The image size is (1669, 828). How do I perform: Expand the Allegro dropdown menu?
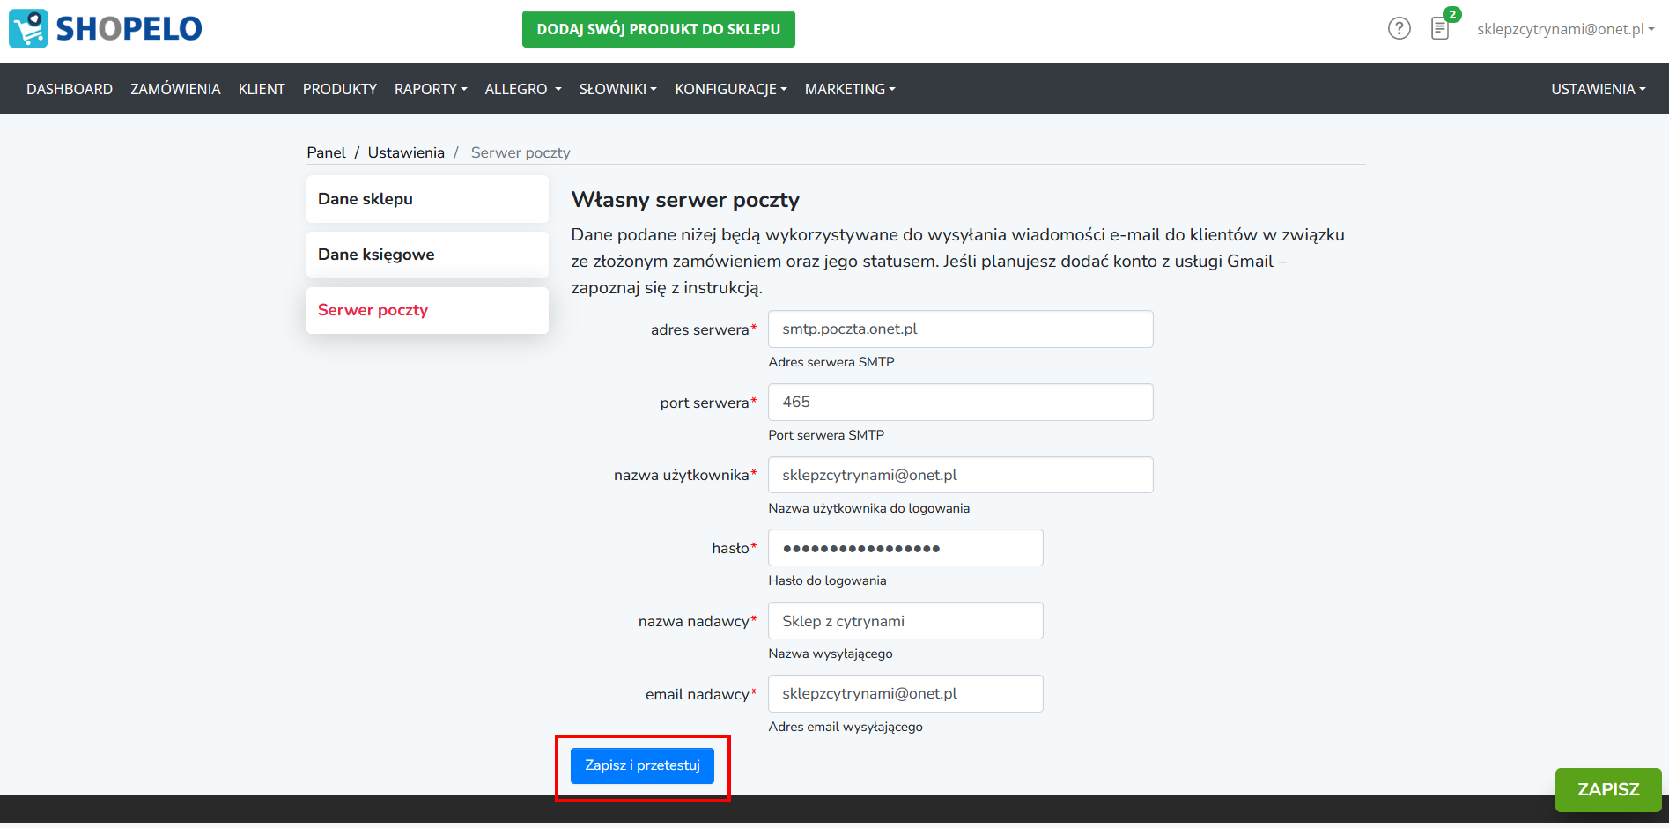coord(523,89)
